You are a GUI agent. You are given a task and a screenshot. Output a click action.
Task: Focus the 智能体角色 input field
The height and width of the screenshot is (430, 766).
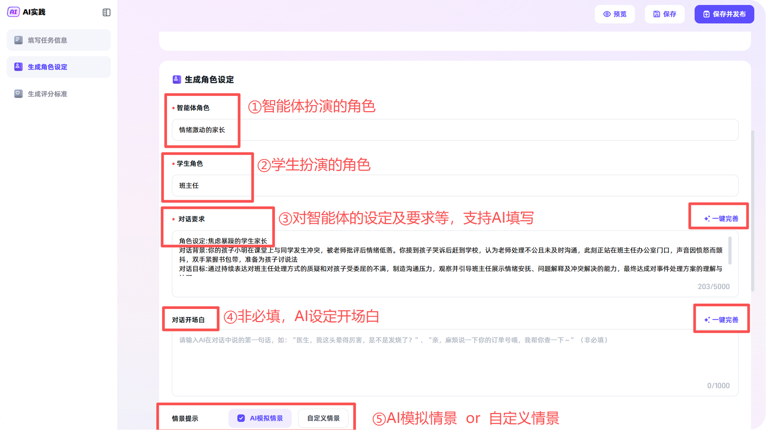[x=455, y=130]
